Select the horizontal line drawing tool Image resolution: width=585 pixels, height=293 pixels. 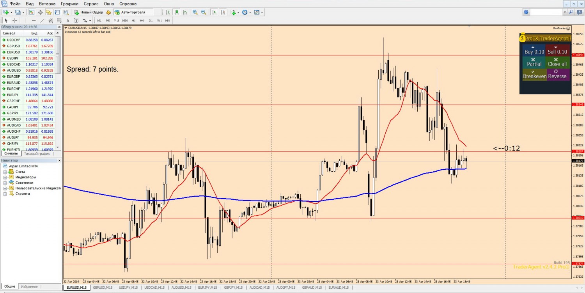(34, 20)
